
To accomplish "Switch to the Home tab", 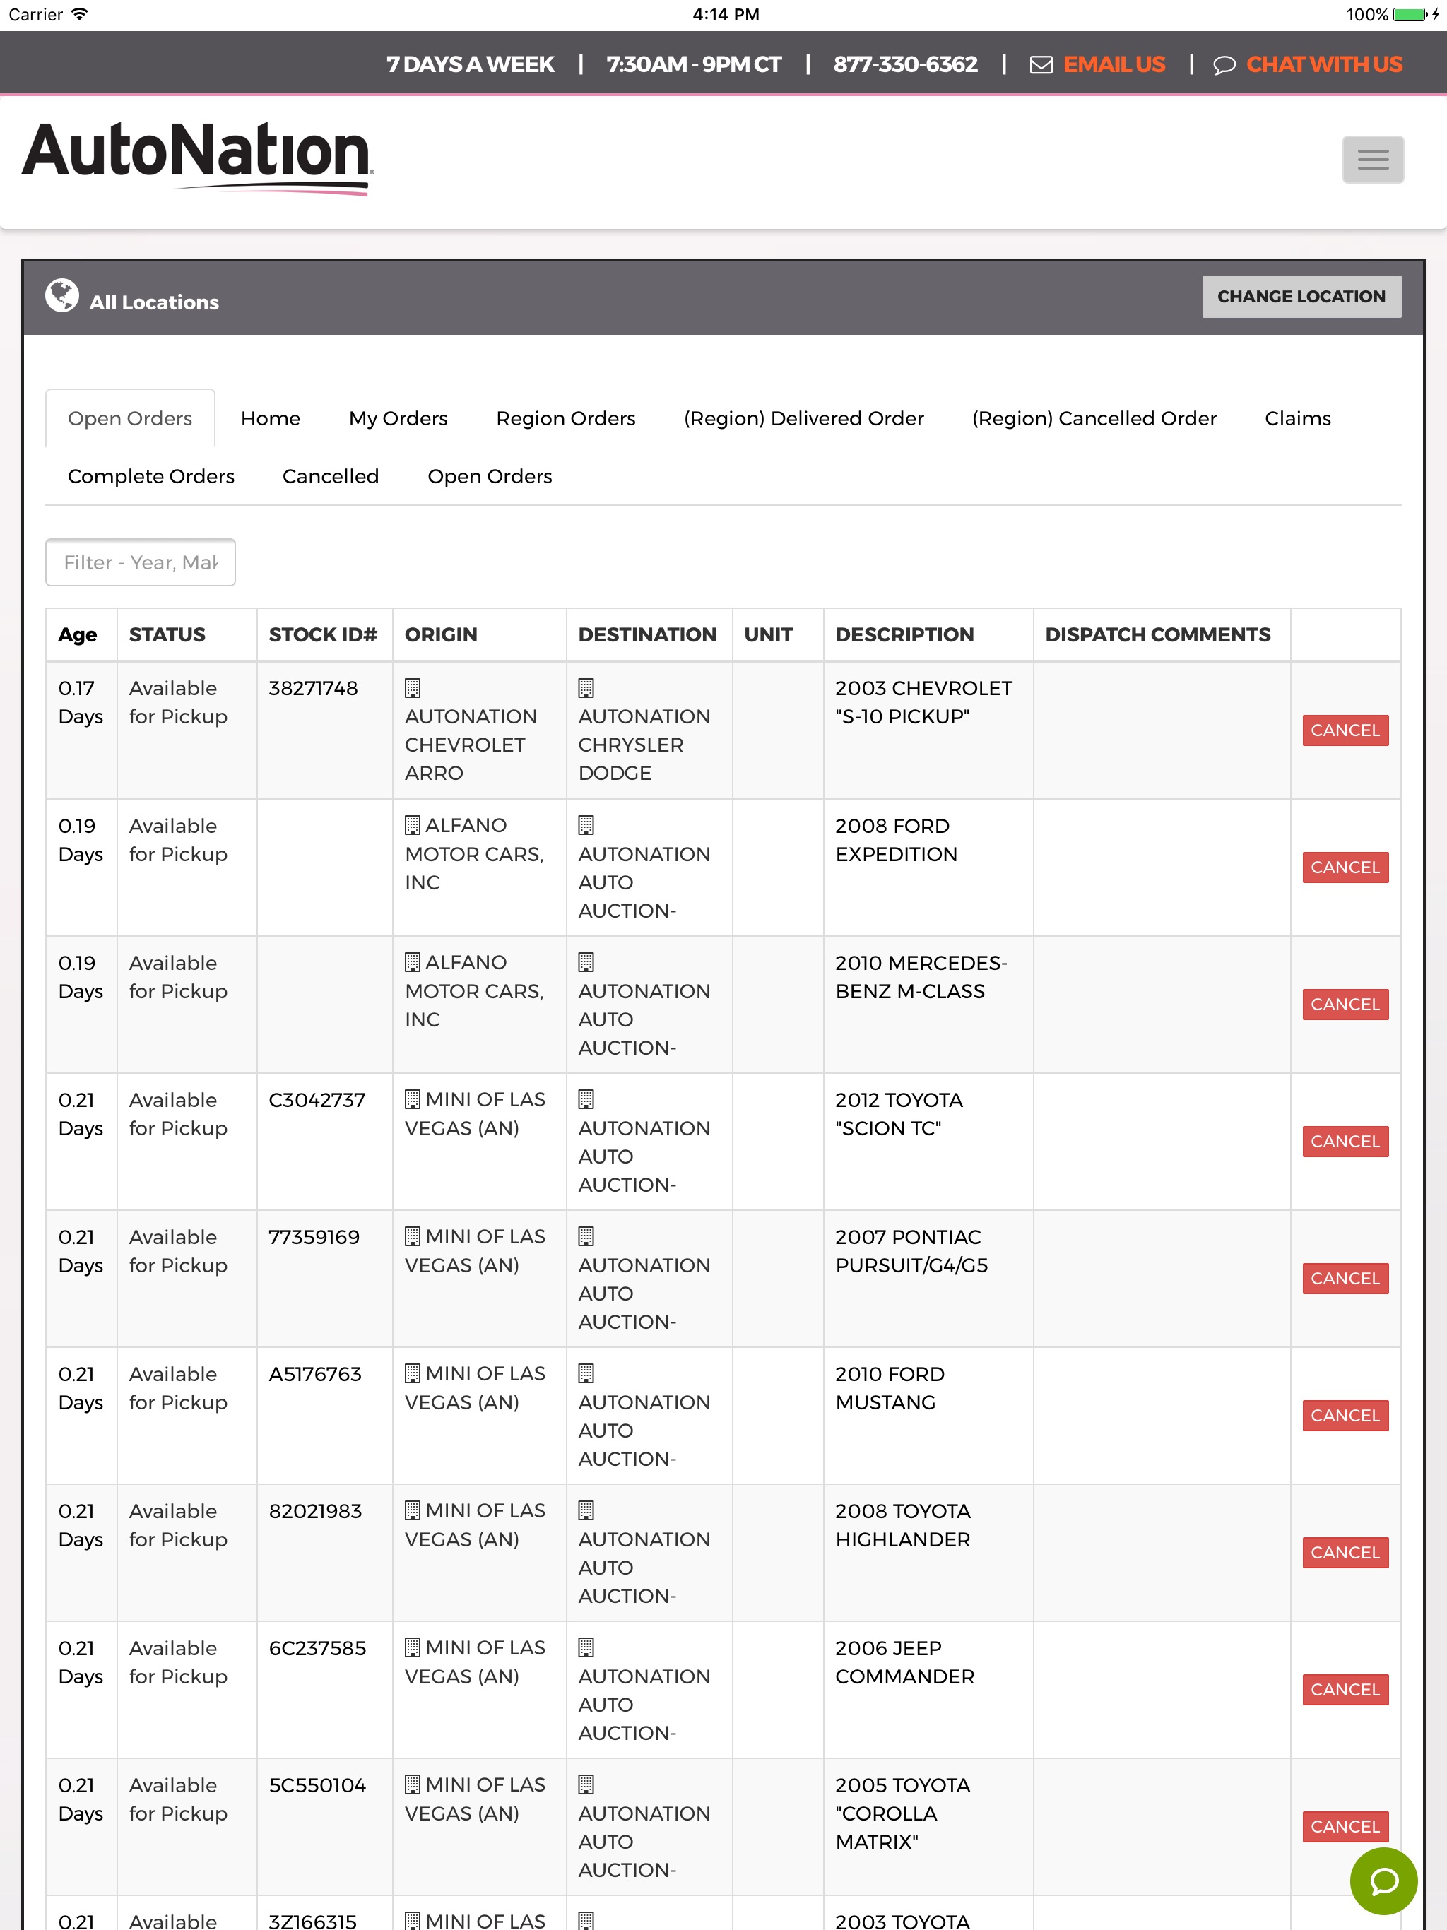I will coord(271,419).
